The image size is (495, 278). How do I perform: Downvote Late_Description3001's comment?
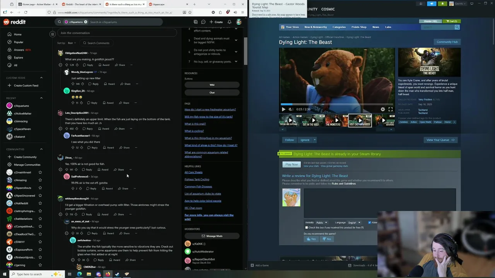(77, 129)
